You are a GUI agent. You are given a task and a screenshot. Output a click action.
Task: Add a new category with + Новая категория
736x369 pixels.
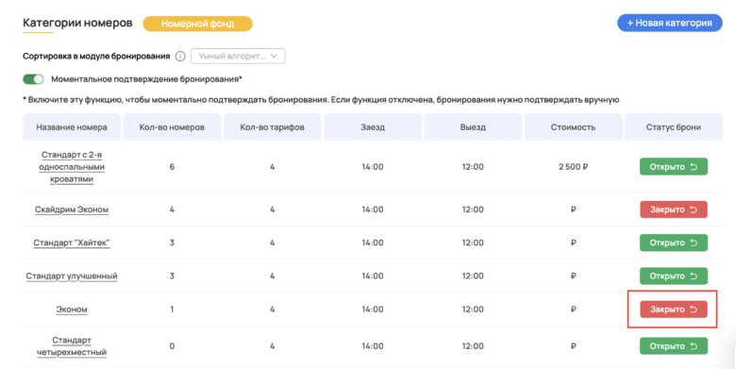click(669, 23)
